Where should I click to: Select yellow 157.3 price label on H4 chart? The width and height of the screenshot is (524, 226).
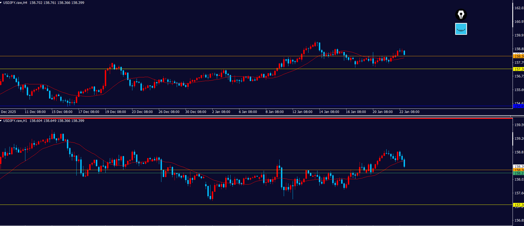point(518,69)
